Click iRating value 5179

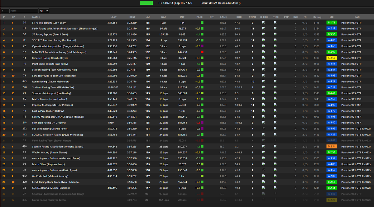pyautogui.click(x=316, y=40)
